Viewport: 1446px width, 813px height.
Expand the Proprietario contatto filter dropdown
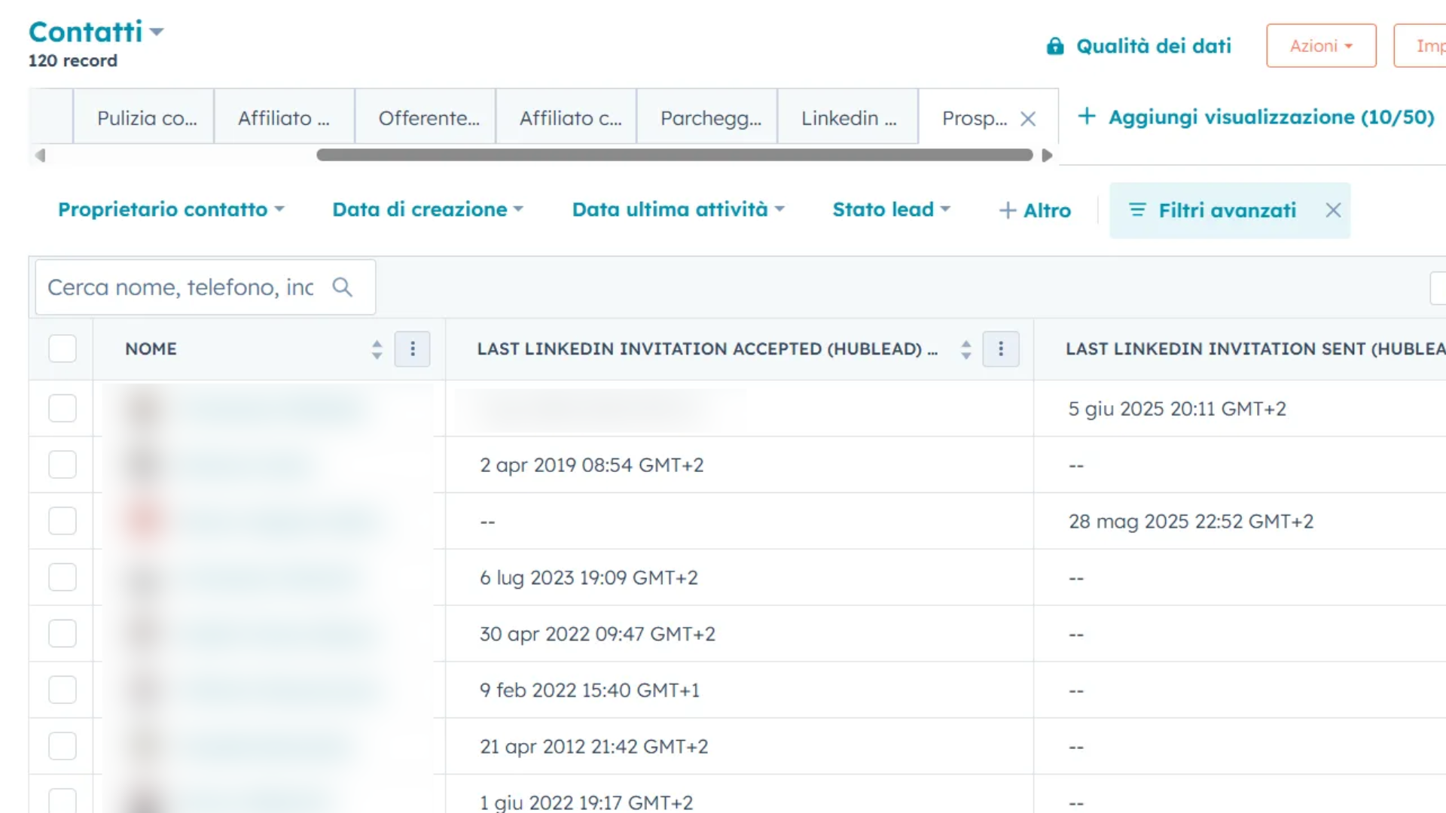point(171,209)
